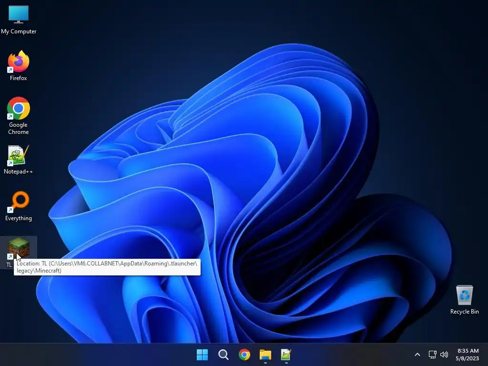
Task: Open the clock showing 8:35 AM
Action: coord(468,351)
